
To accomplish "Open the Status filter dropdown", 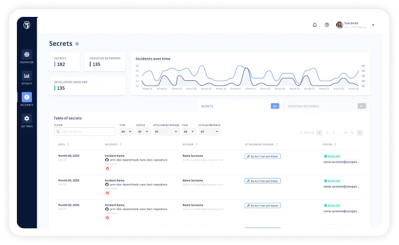I will coord(143,132).
